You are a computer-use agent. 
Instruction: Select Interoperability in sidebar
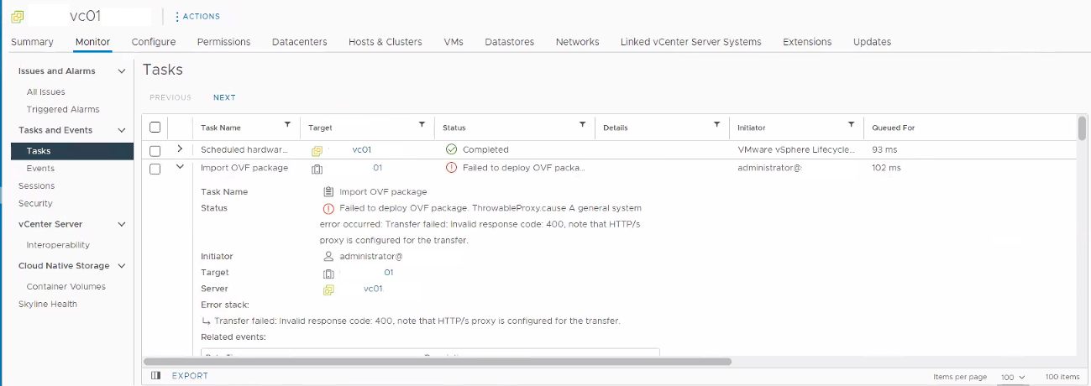58,245
